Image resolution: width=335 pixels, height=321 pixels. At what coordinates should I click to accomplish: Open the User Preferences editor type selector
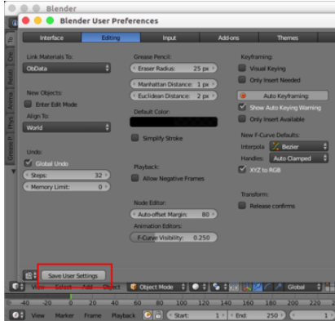tap(30, 275)
